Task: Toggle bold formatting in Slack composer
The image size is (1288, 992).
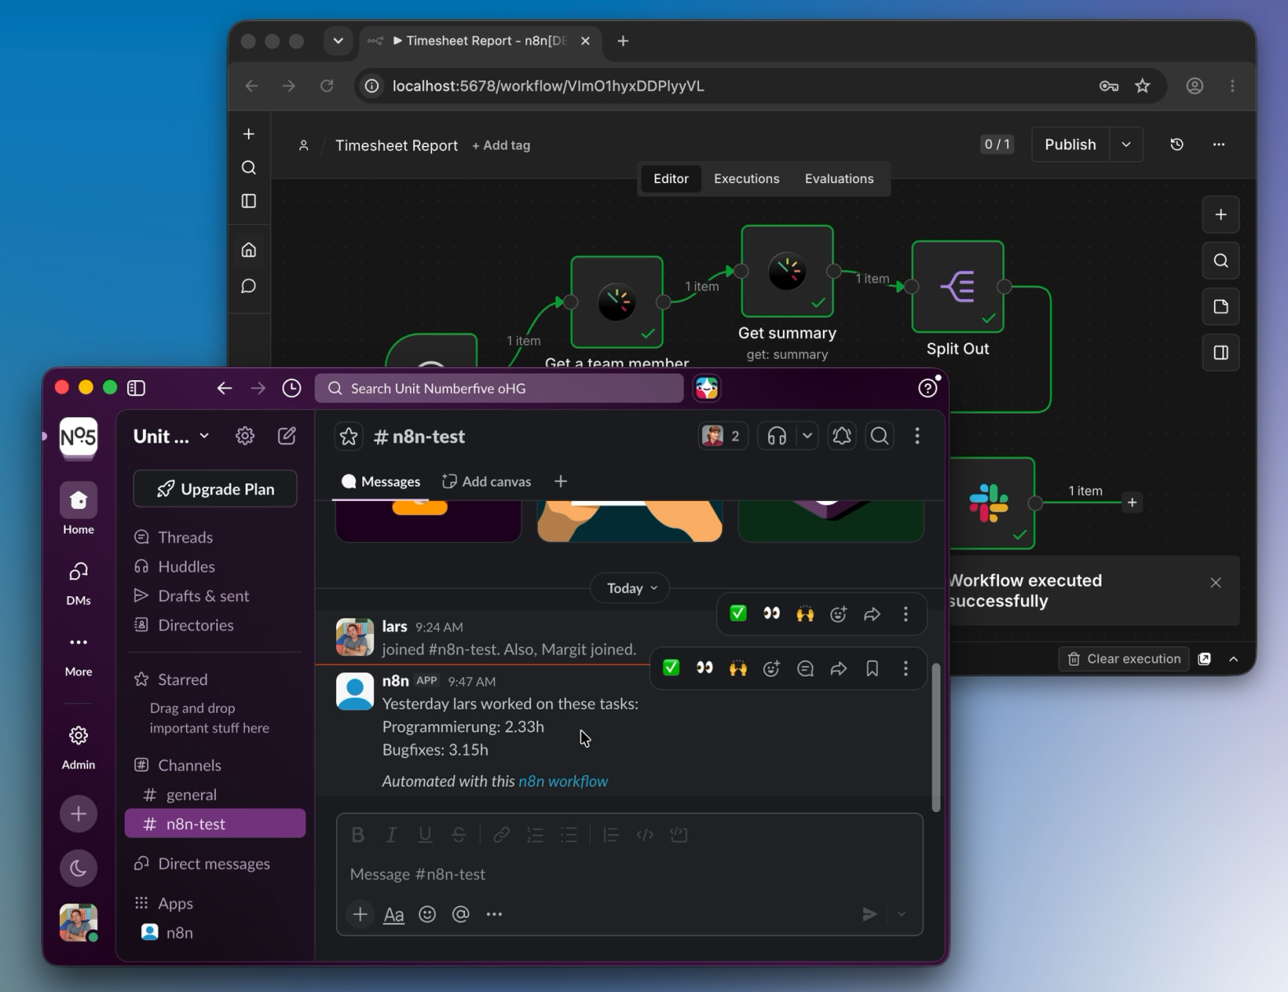Action: coord(358,834)
